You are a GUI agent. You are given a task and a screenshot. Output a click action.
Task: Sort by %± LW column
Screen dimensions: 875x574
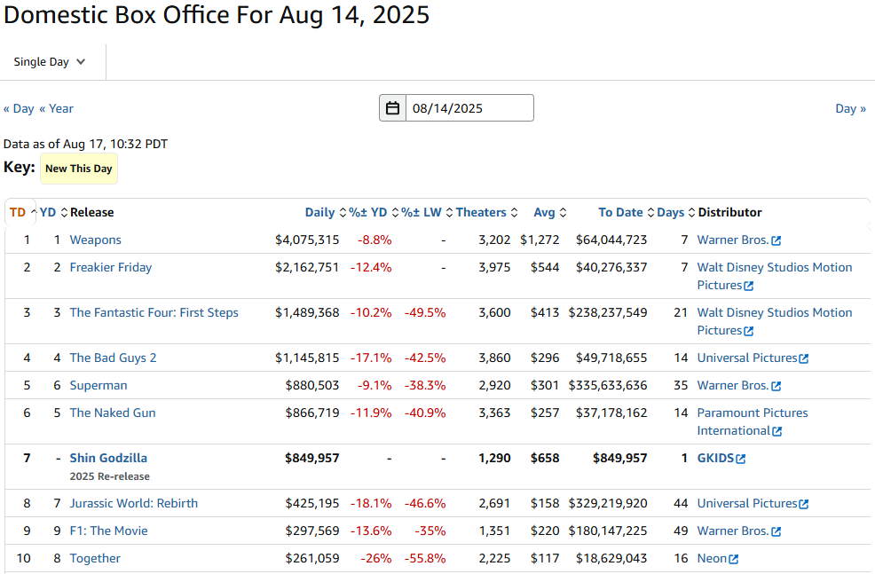click(427, 213)
